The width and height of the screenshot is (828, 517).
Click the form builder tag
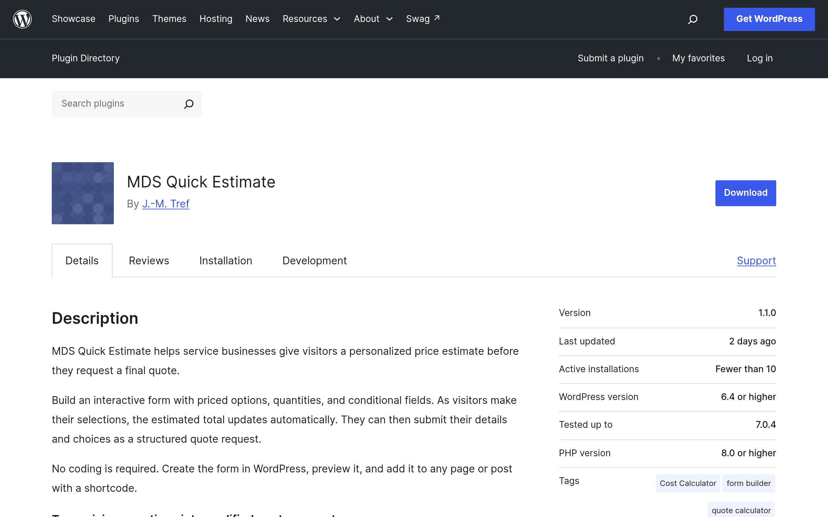[749, 483]
